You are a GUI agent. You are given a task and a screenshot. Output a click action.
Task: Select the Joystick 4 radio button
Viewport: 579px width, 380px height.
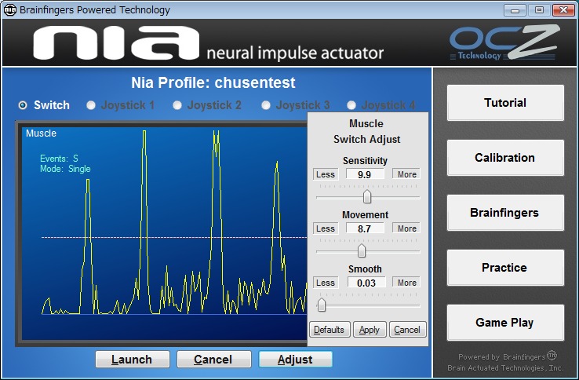tap(351, 105)
